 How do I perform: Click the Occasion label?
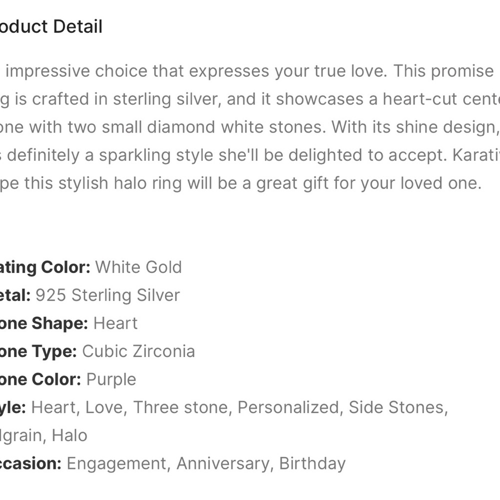[x=30, y=463]
